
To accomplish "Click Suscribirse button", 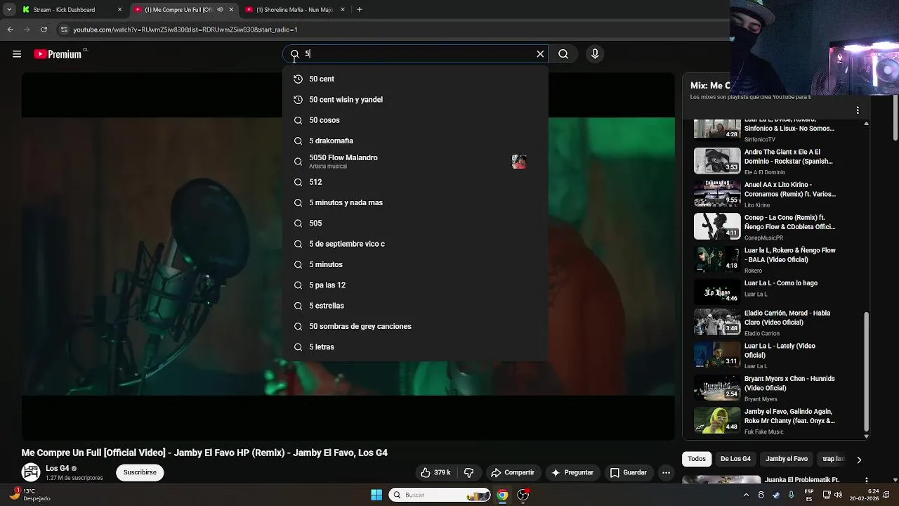I will click(140, 472).
